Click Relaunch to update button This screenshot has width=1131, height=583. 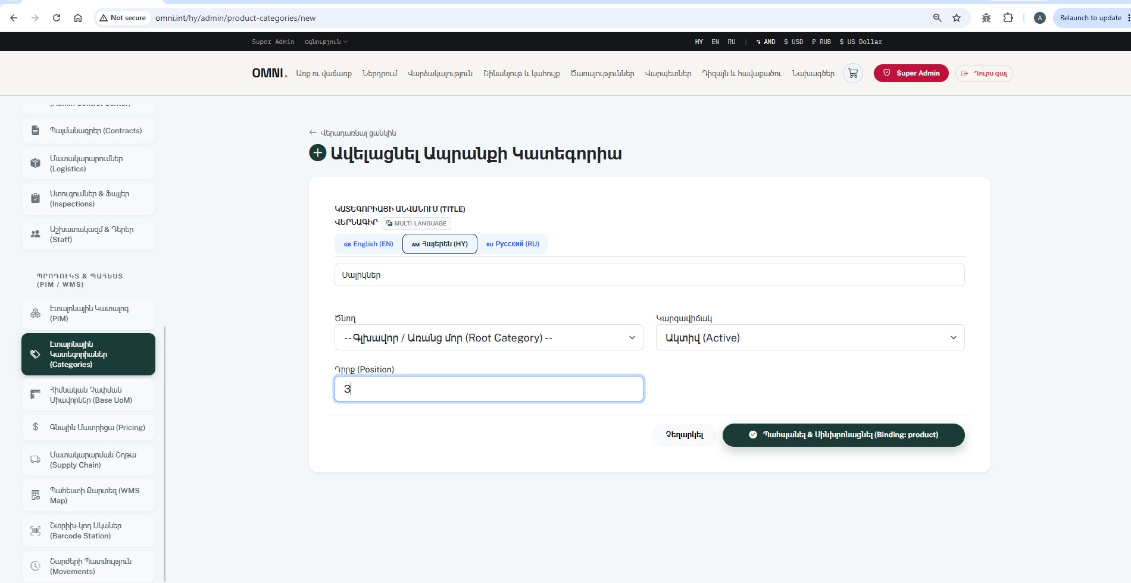tap(1091, 18)
